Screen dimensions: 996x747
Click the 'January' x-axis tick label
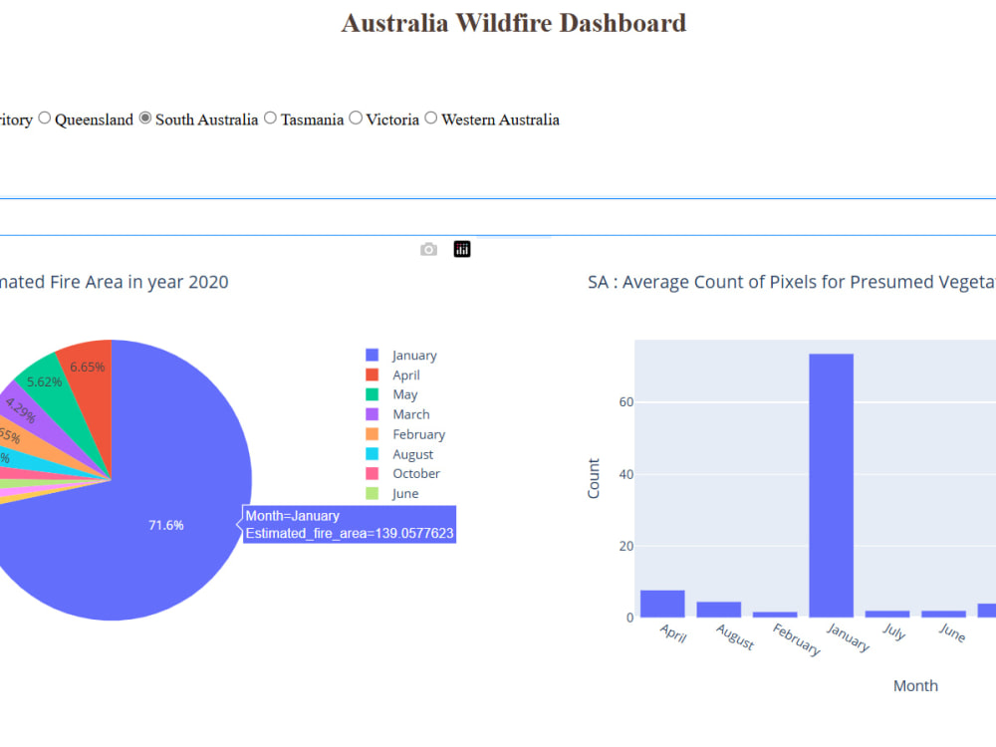pyautogui.click(x=848, y=637)
